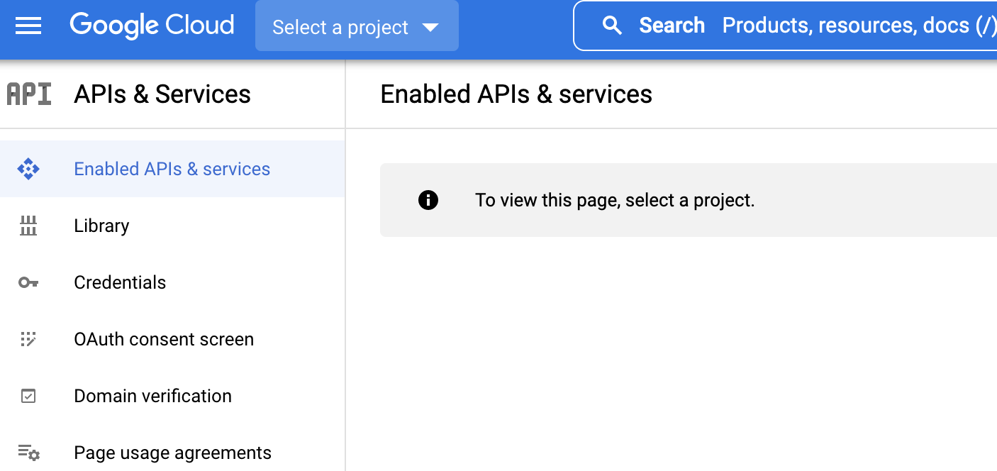
Task: Click the Library grid icon
Action: (28, 226)
